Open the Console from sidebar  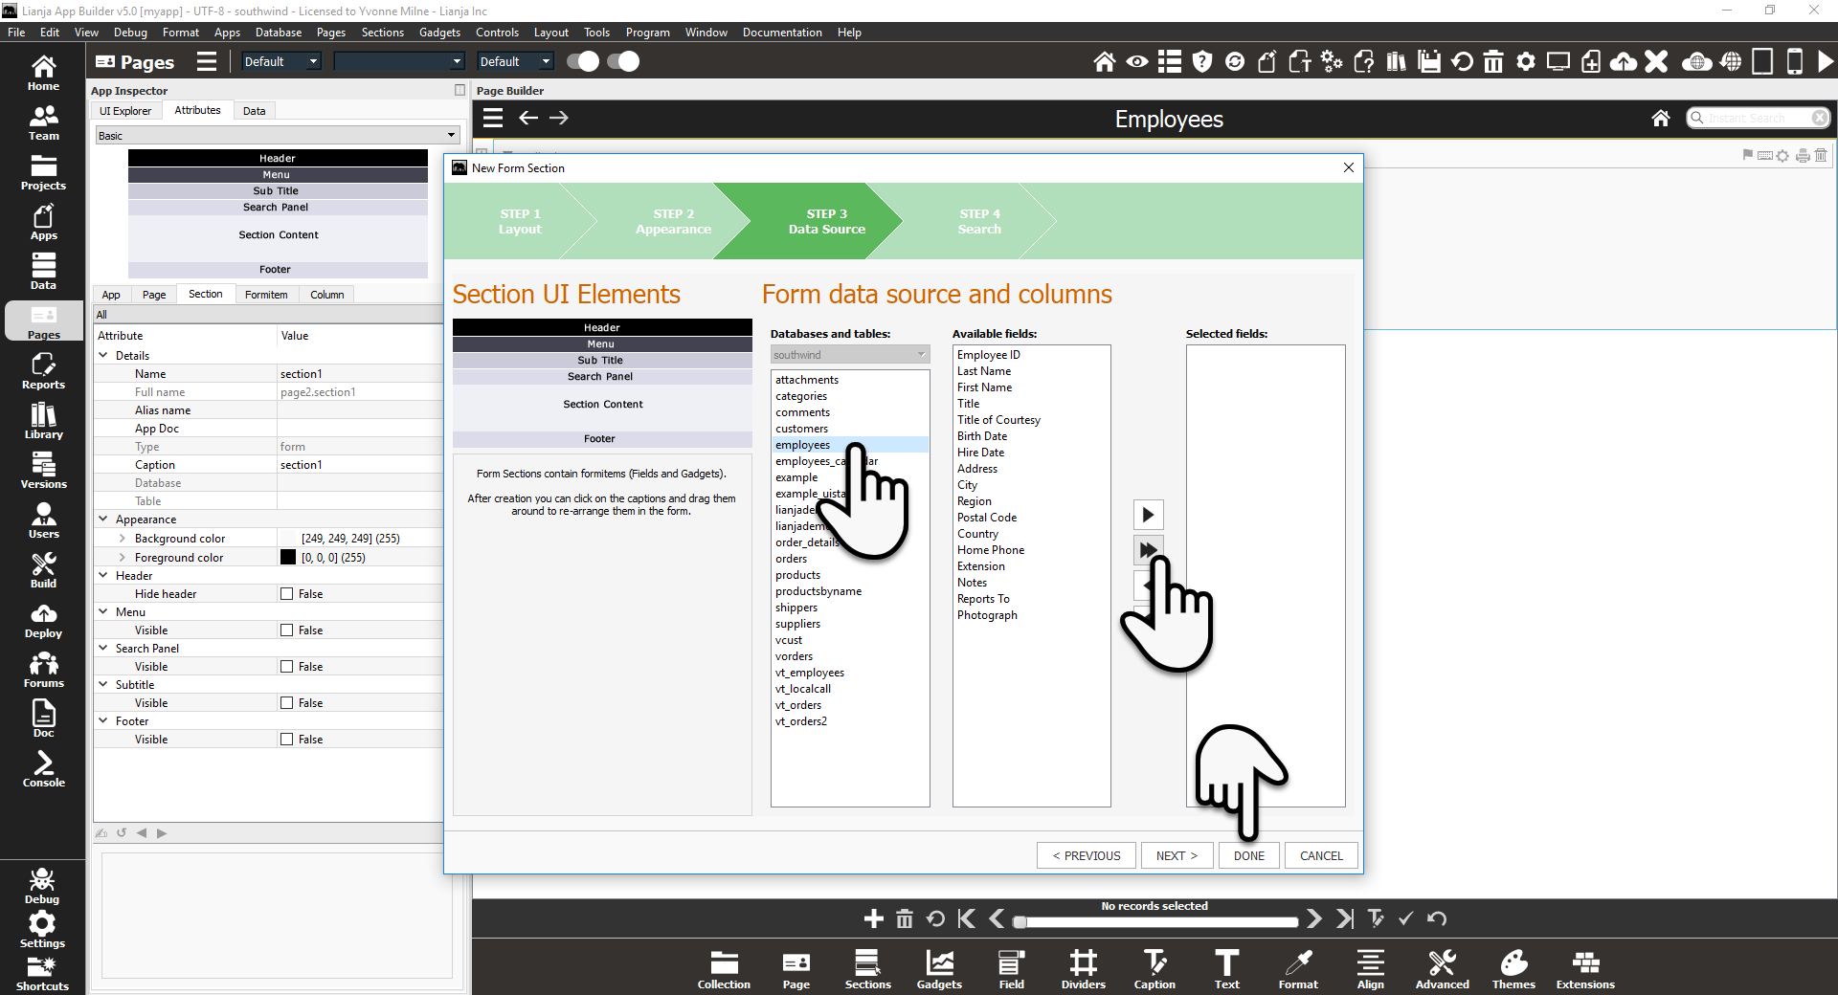point(43,769)
